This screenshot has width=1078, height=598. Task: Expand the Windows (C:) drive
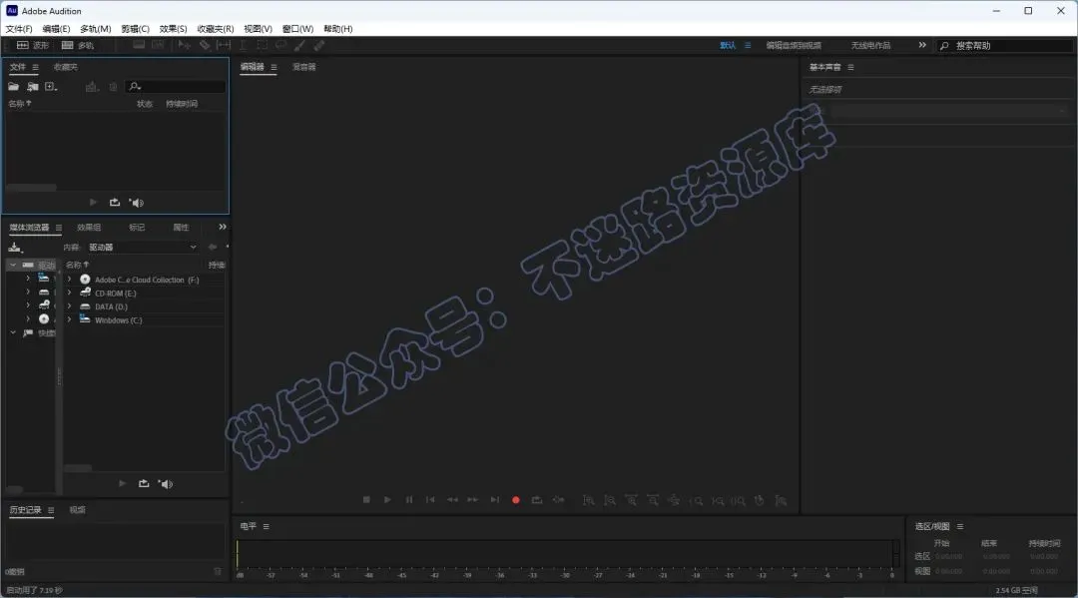click(x=69, y=319)
